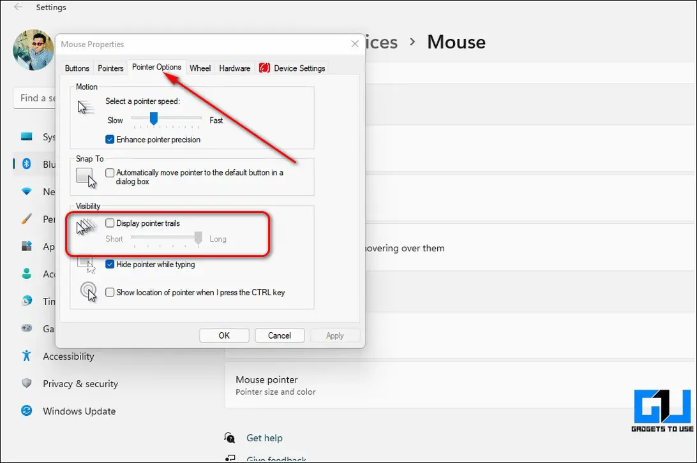The width and height of the screenshot is (697, 463).
Task: Click the Get help headset icon
Action: pyautogui.click(x=229, y=437)
